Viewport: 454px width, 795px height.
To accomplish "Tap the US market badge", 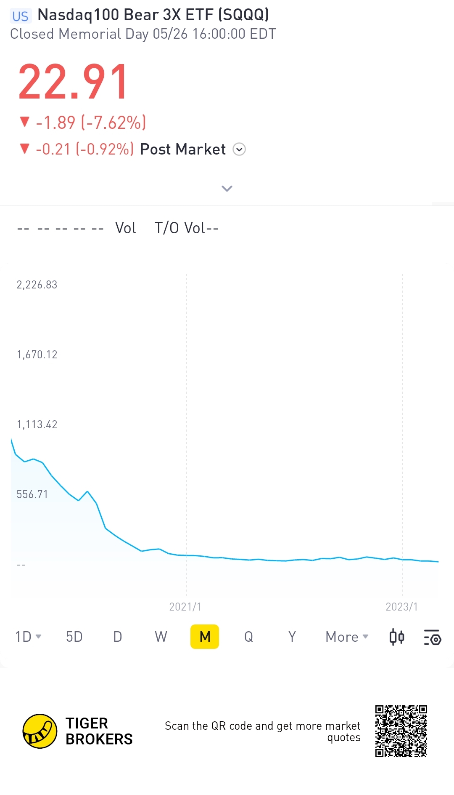I will [x=20, y=16].
